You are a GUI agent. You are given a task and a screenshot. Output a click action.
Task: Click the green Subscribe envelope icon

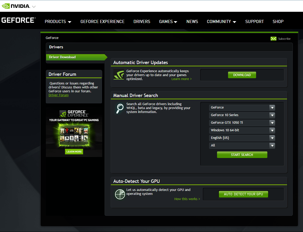(273, 38)
